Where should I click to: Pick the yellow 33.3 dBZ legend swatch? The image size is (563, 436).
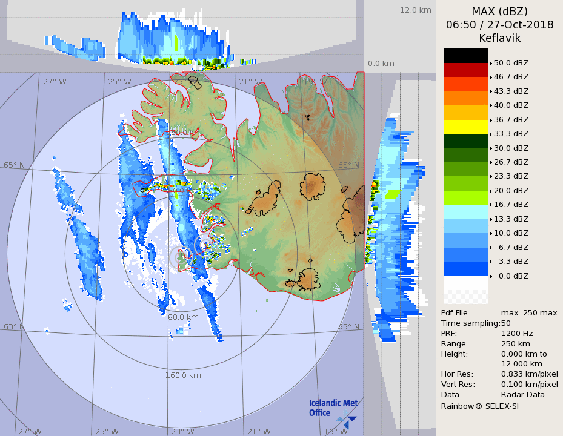465,127
